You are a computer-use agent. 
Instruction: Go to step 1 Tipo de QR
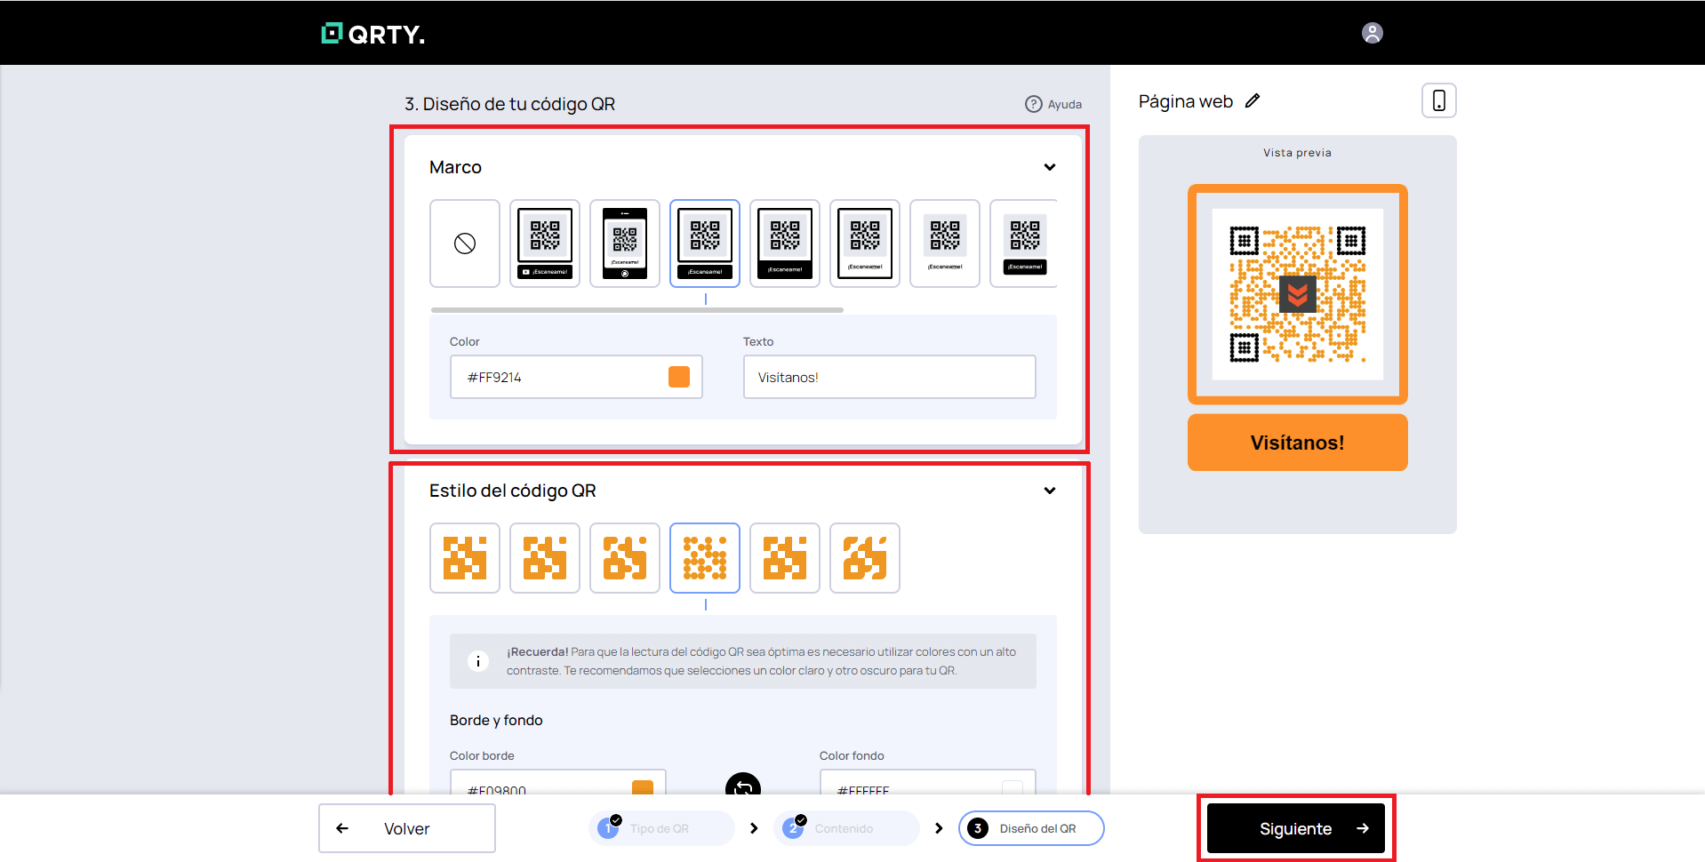[x=661, y=828]
